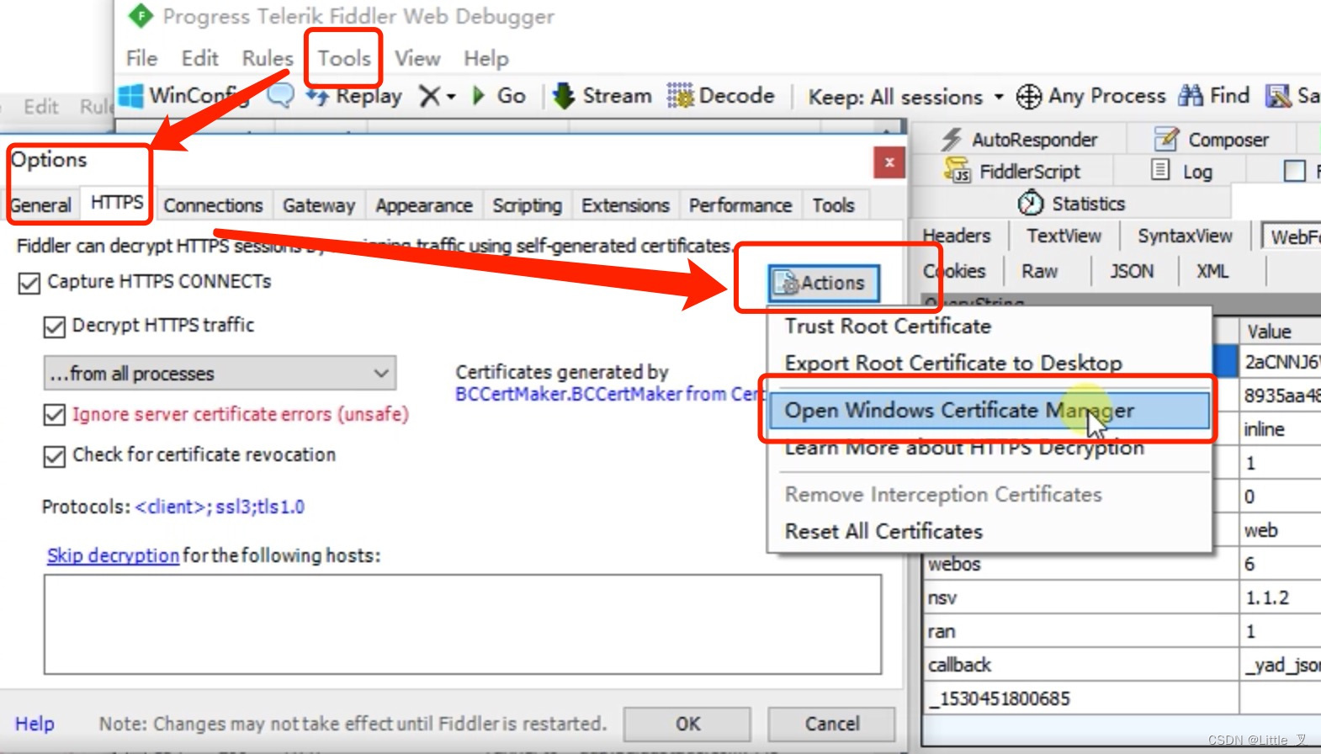
Task: Toggle the checkbox beside the Log tab
Action: point(1294,171)
